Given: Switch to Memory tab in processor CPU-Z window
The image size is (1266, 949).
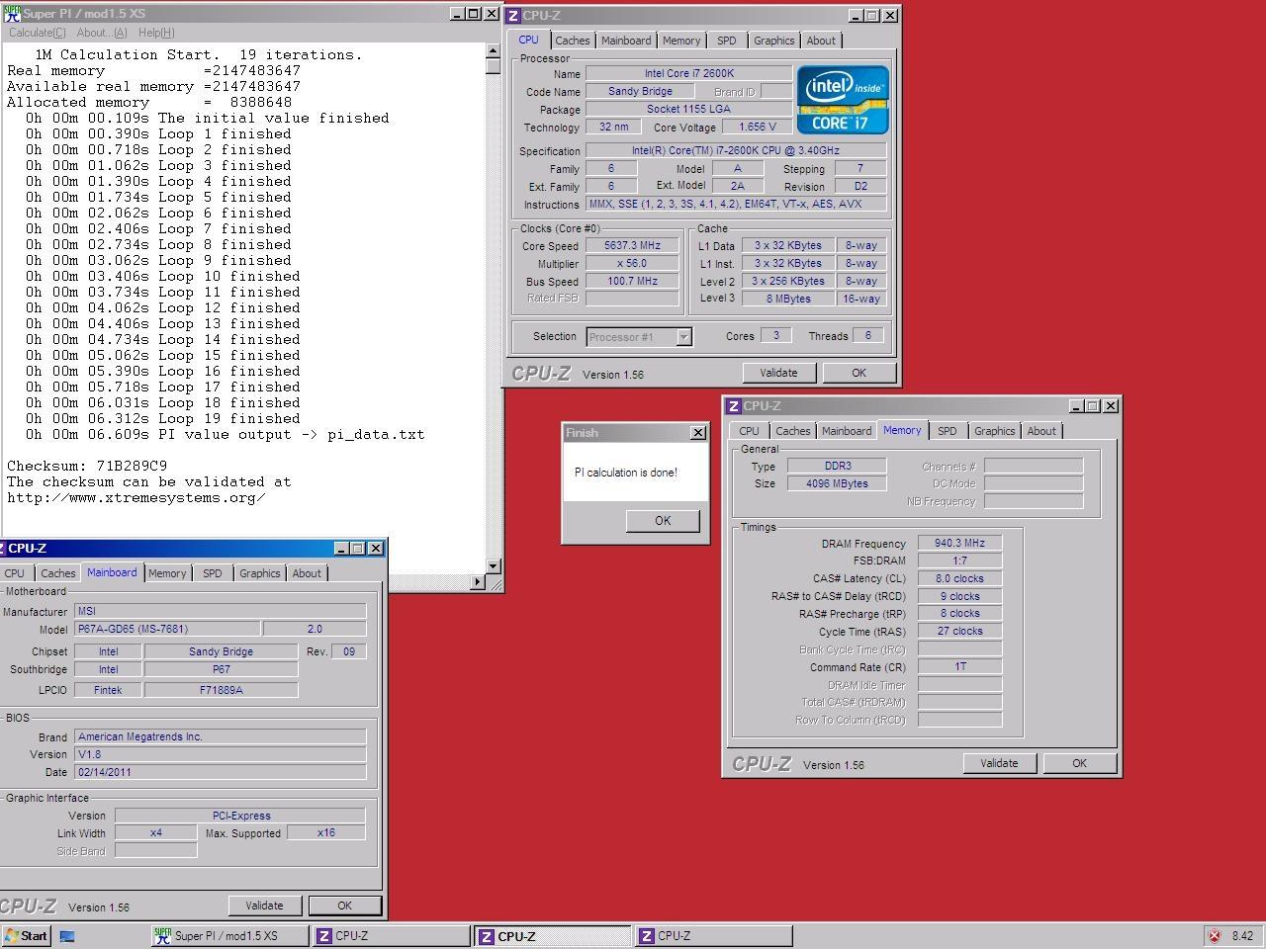Looking at the screenshot, I should click(681, 41).
